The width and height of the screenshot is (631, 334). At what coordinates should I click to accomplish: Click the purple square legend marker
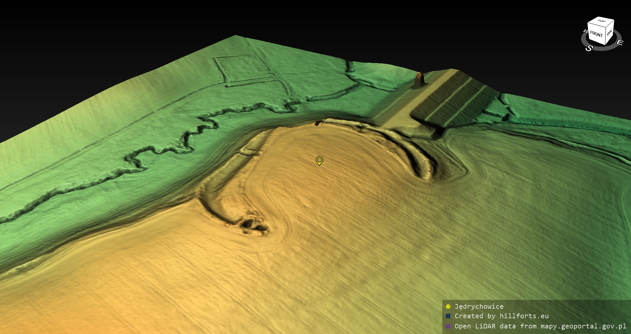[x=448, y=326]
